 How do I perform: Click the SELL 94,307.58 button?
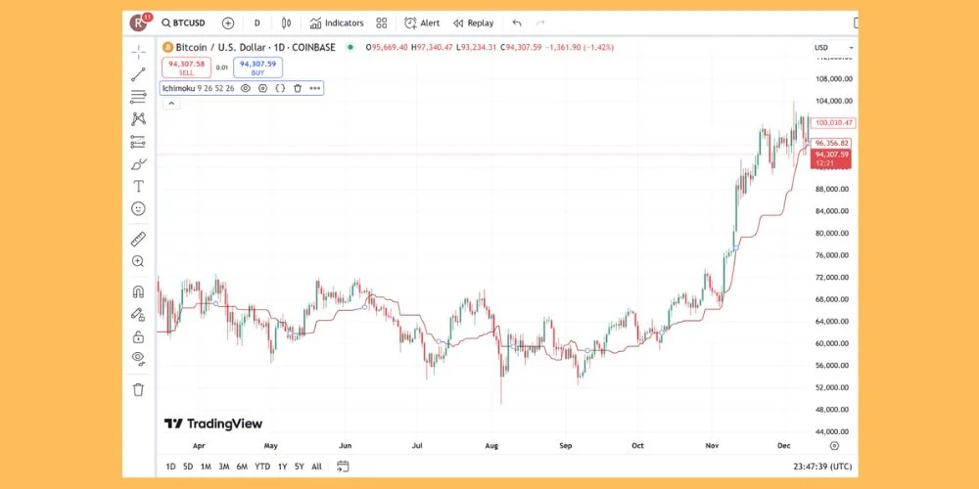point(186,67)
